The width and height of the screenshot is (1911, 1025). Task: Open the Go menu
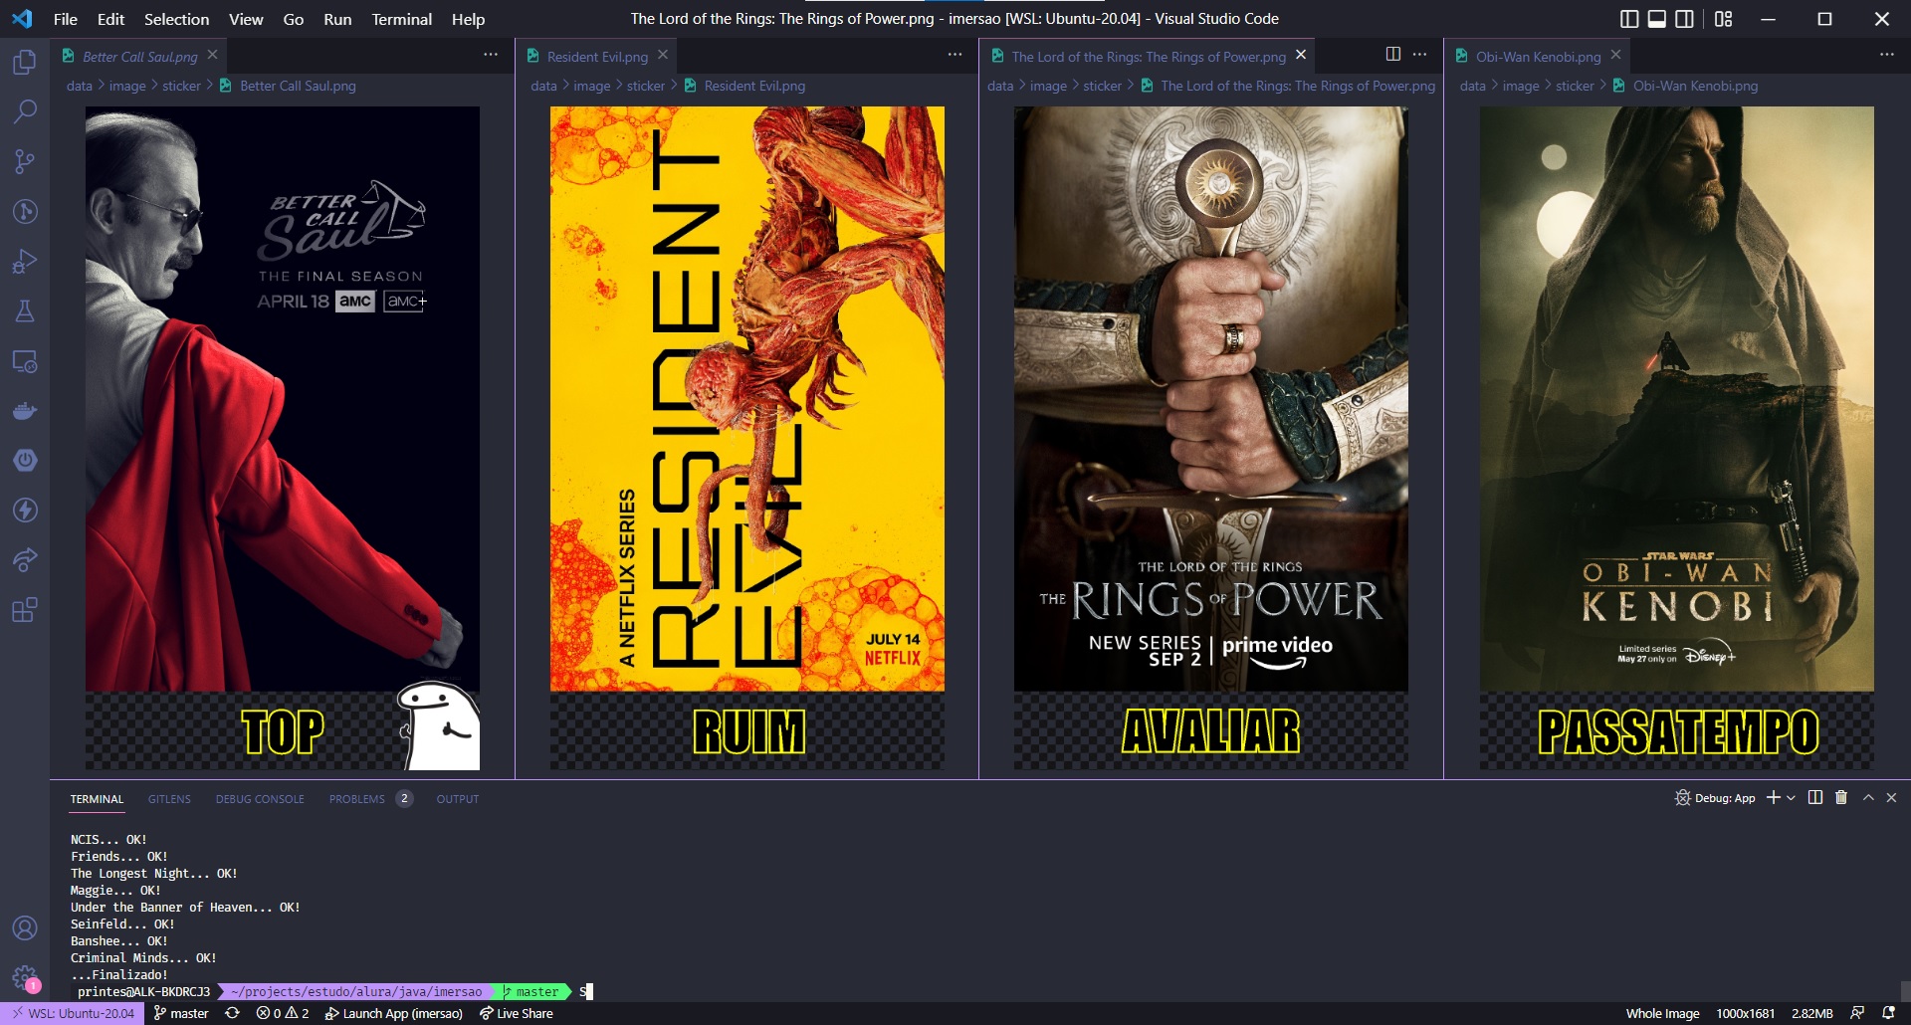pyautogui.click(x=294, y=19)
